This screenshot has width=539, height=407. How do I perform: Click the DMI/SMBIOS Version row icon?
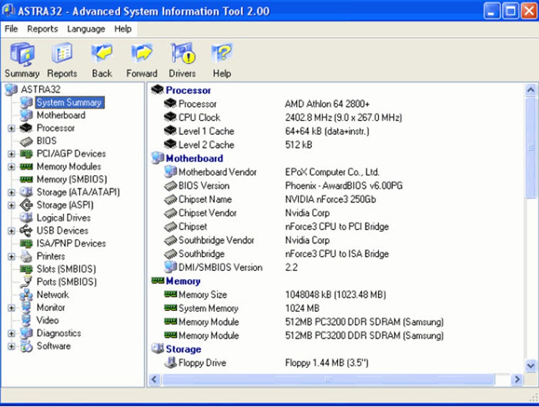point(171,267)
